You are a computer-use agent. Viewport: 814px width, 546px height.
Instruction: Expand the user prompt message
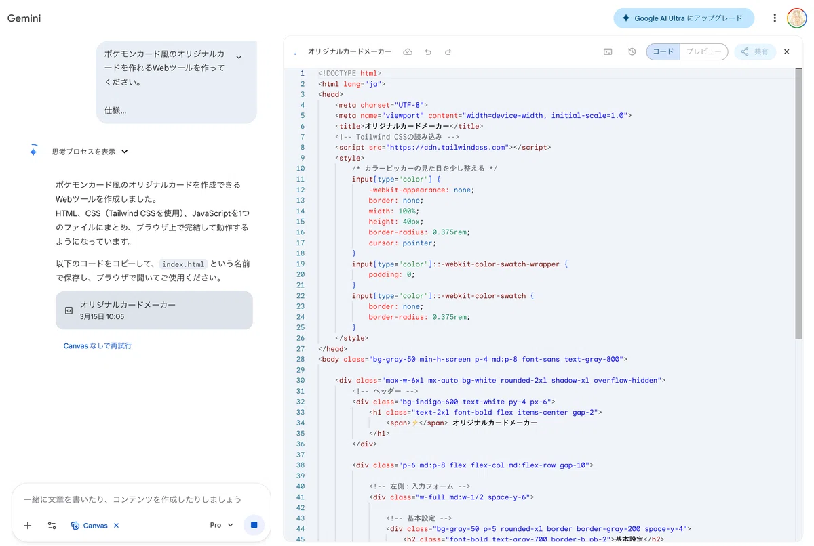(239, 58)
